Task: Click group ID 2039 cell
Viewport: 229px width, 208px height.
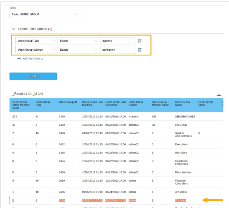Action: (62, 181)
